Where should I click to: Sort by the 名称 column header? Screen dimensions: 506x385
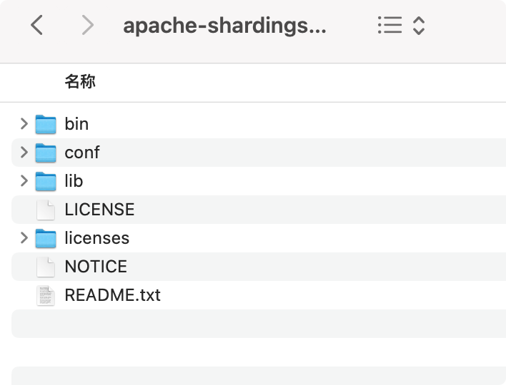(x=80, y=81)
